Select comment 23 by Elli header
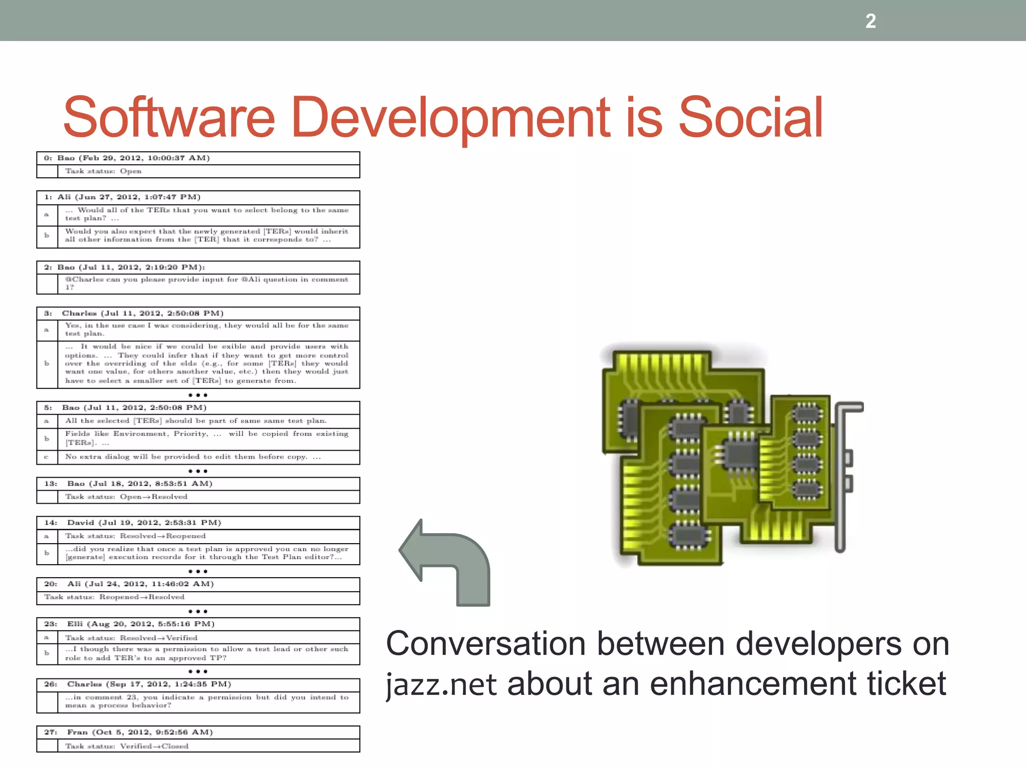Viewport: 1026px width, 769px height. click(x=129, y=624)
